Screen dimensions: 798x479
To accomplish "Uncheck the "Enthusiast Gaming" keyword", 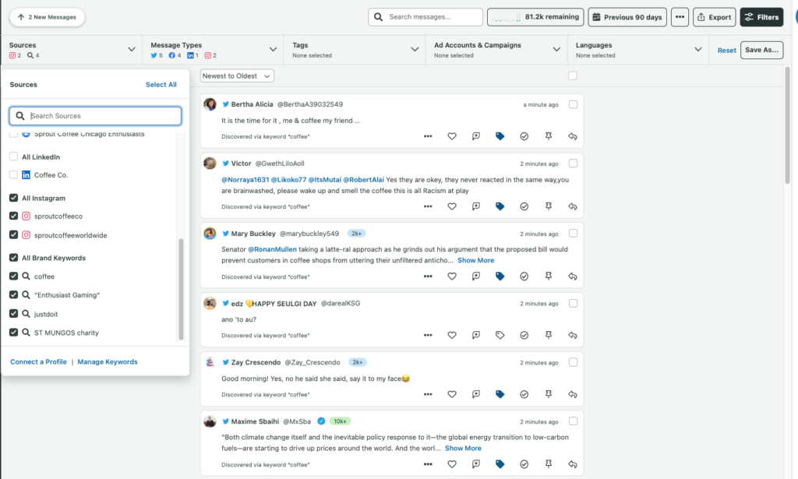I will pyautogui.click(x=14, y=295).
